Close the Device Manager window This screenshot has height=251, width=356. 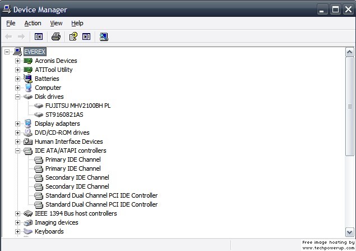tap(348, 10)
